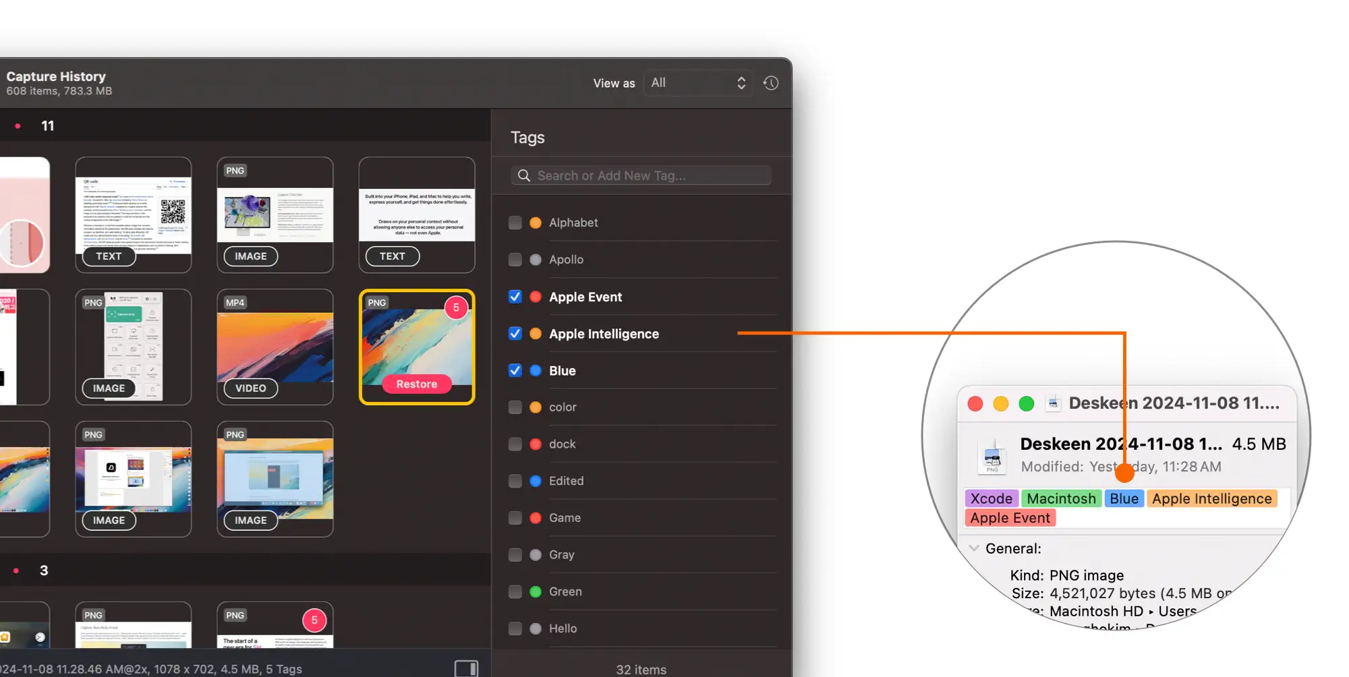
Task: Click the 3 date group header
Action: (x=44, y=570)
